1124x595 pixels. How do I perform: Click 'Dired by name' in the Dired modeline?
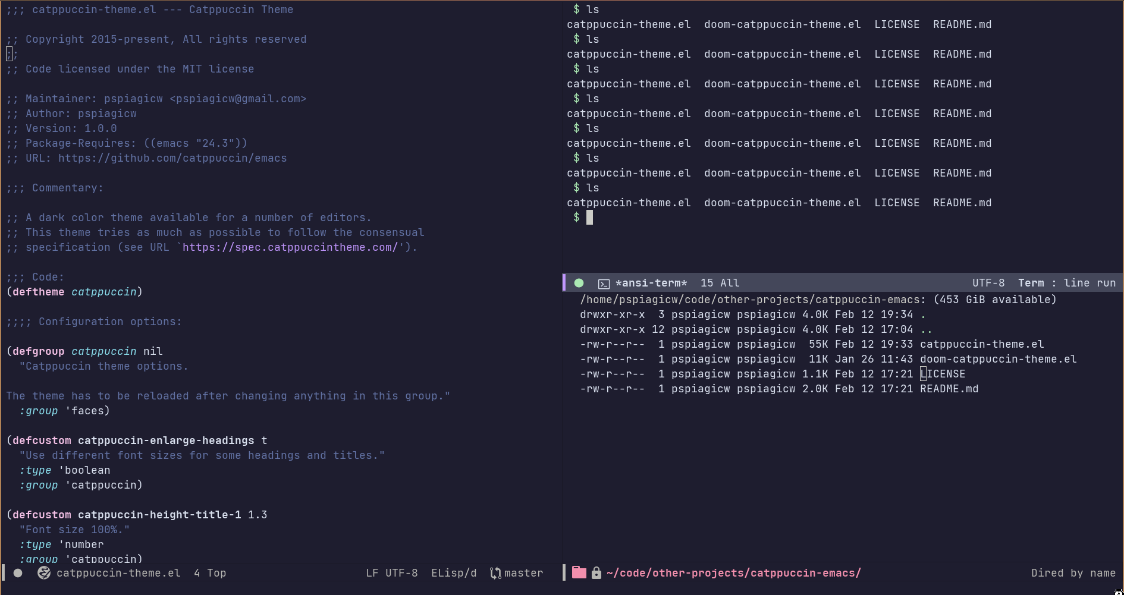(x=1073, y=573)
